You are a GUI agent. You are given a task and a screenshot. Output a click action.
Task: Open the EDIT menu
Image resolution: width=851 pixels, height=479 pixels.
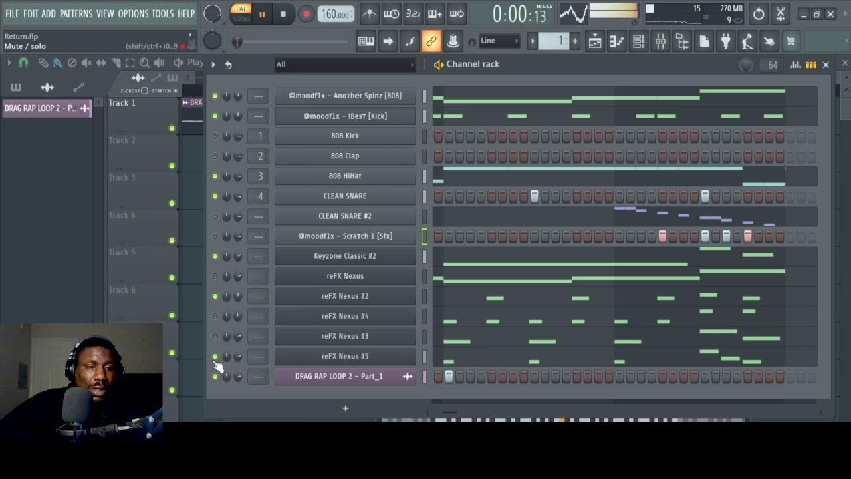(31, 13)
